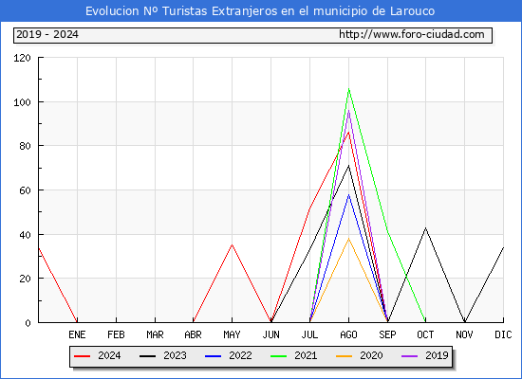Viewport: 522px width, 379px height.
Task: Click the 80 y-axis value
Action: point(25,146)
